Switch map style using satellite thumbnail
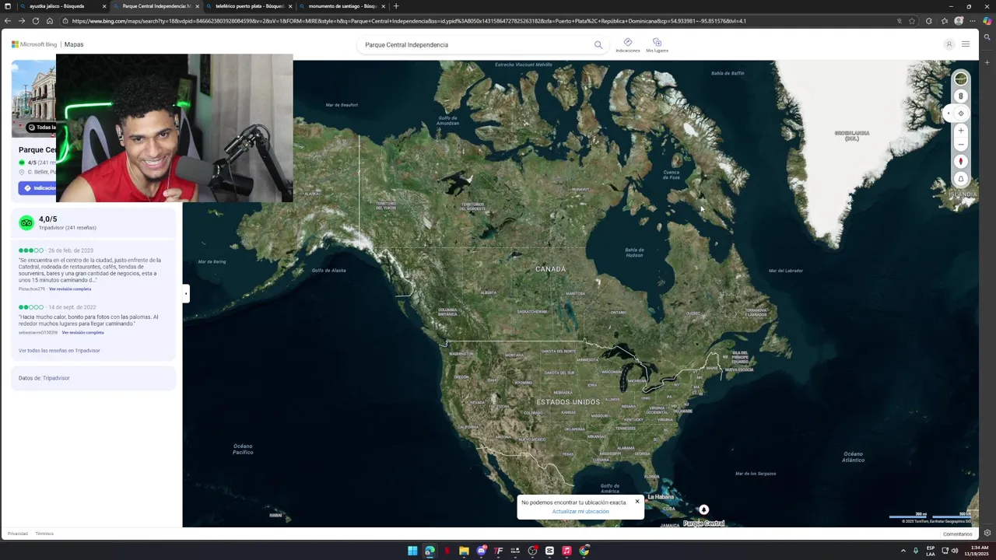 pos(961,79)
